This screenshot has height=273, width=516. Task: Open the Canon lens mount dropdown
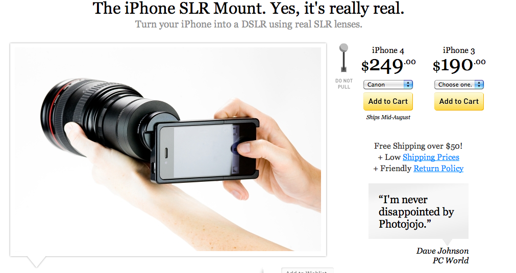(388, 85)
